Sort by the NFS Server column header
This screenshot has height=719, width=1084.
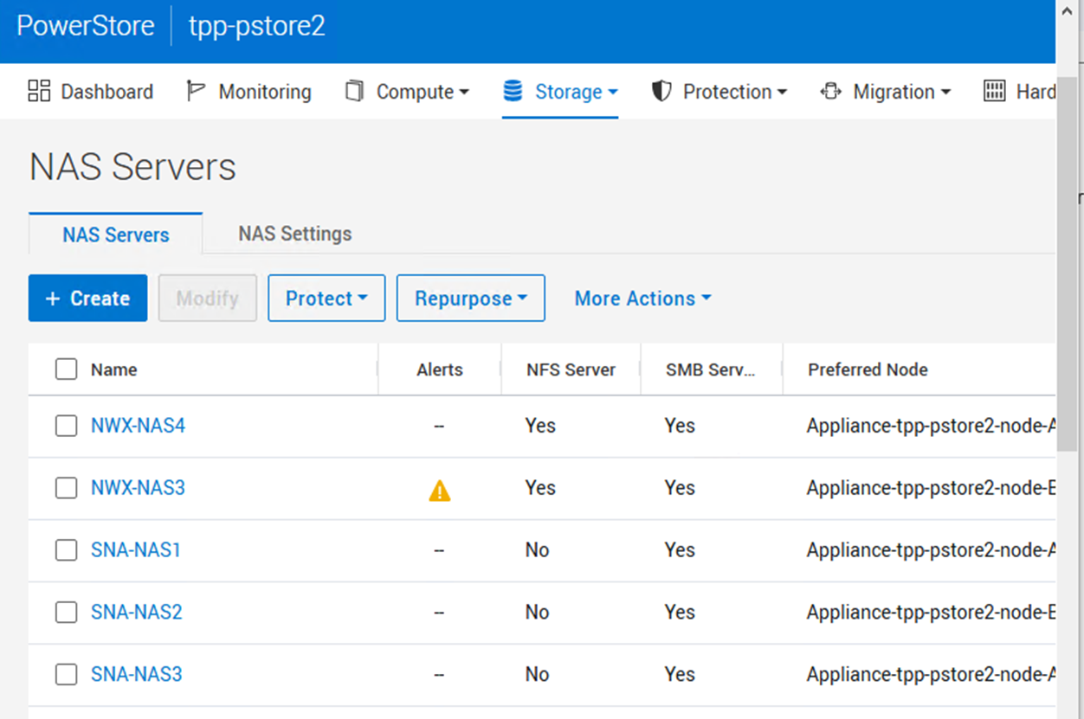[x=571, y=369]
